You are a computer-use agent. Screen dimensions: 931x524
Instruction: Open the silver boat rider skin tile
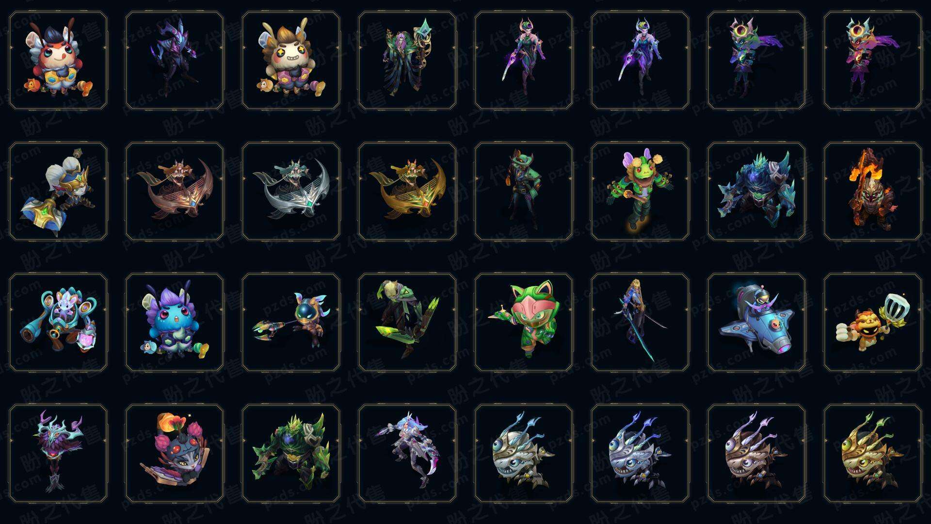[291, 191]
